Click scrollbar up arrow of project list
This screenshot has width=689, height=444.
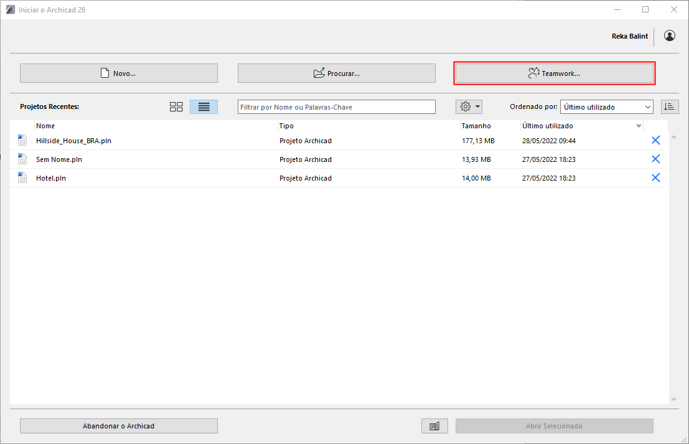pos(673,138)
